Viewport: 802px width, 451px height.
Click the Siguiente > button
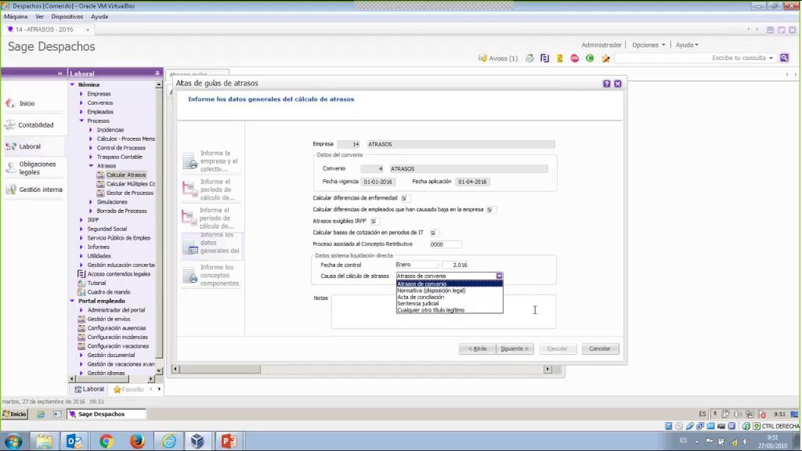click(x=514, y=349)
